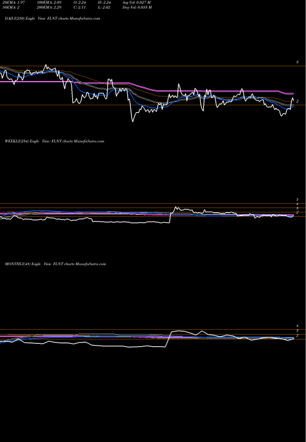Click axis label 2 on daily chart
This screenshot has height=442, width=306.
tap(297, 101)
